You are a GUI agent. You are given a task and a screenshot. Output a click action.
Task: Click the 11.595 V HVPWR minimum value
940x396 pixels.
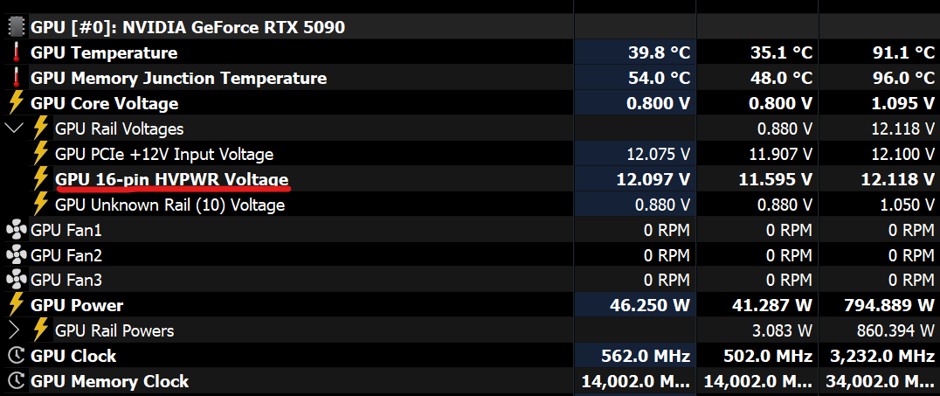pos(776,179)
